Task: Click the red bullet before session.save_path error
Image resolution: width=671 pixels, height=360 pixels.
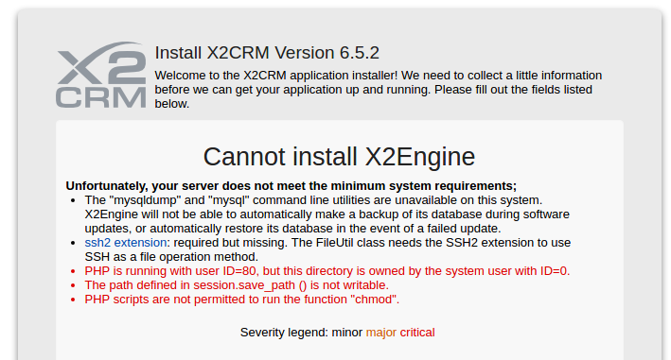Action: pos(73,285)
